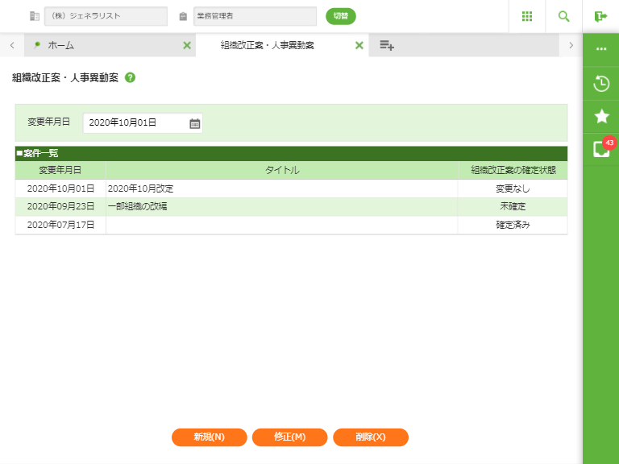
Task: Close the 組織改正案・人事異動案 tab
Action: (x=359, y=46)
